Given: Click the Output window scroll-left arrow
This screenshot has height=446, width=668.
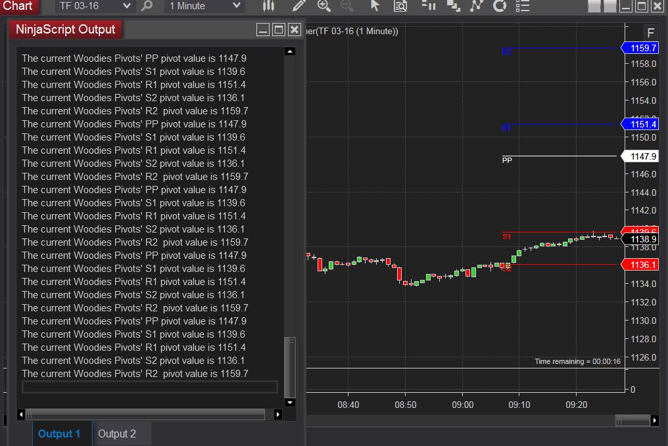Looking at the screenshot, I should pyautogui.click(x=21, y=414).
